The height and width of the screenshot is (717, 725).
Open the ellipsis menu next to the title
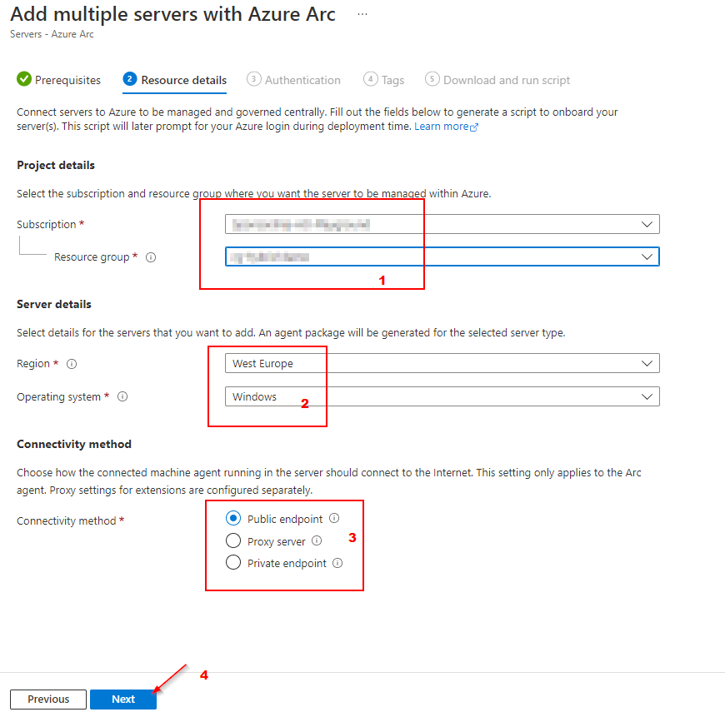(x=361, y=13)
